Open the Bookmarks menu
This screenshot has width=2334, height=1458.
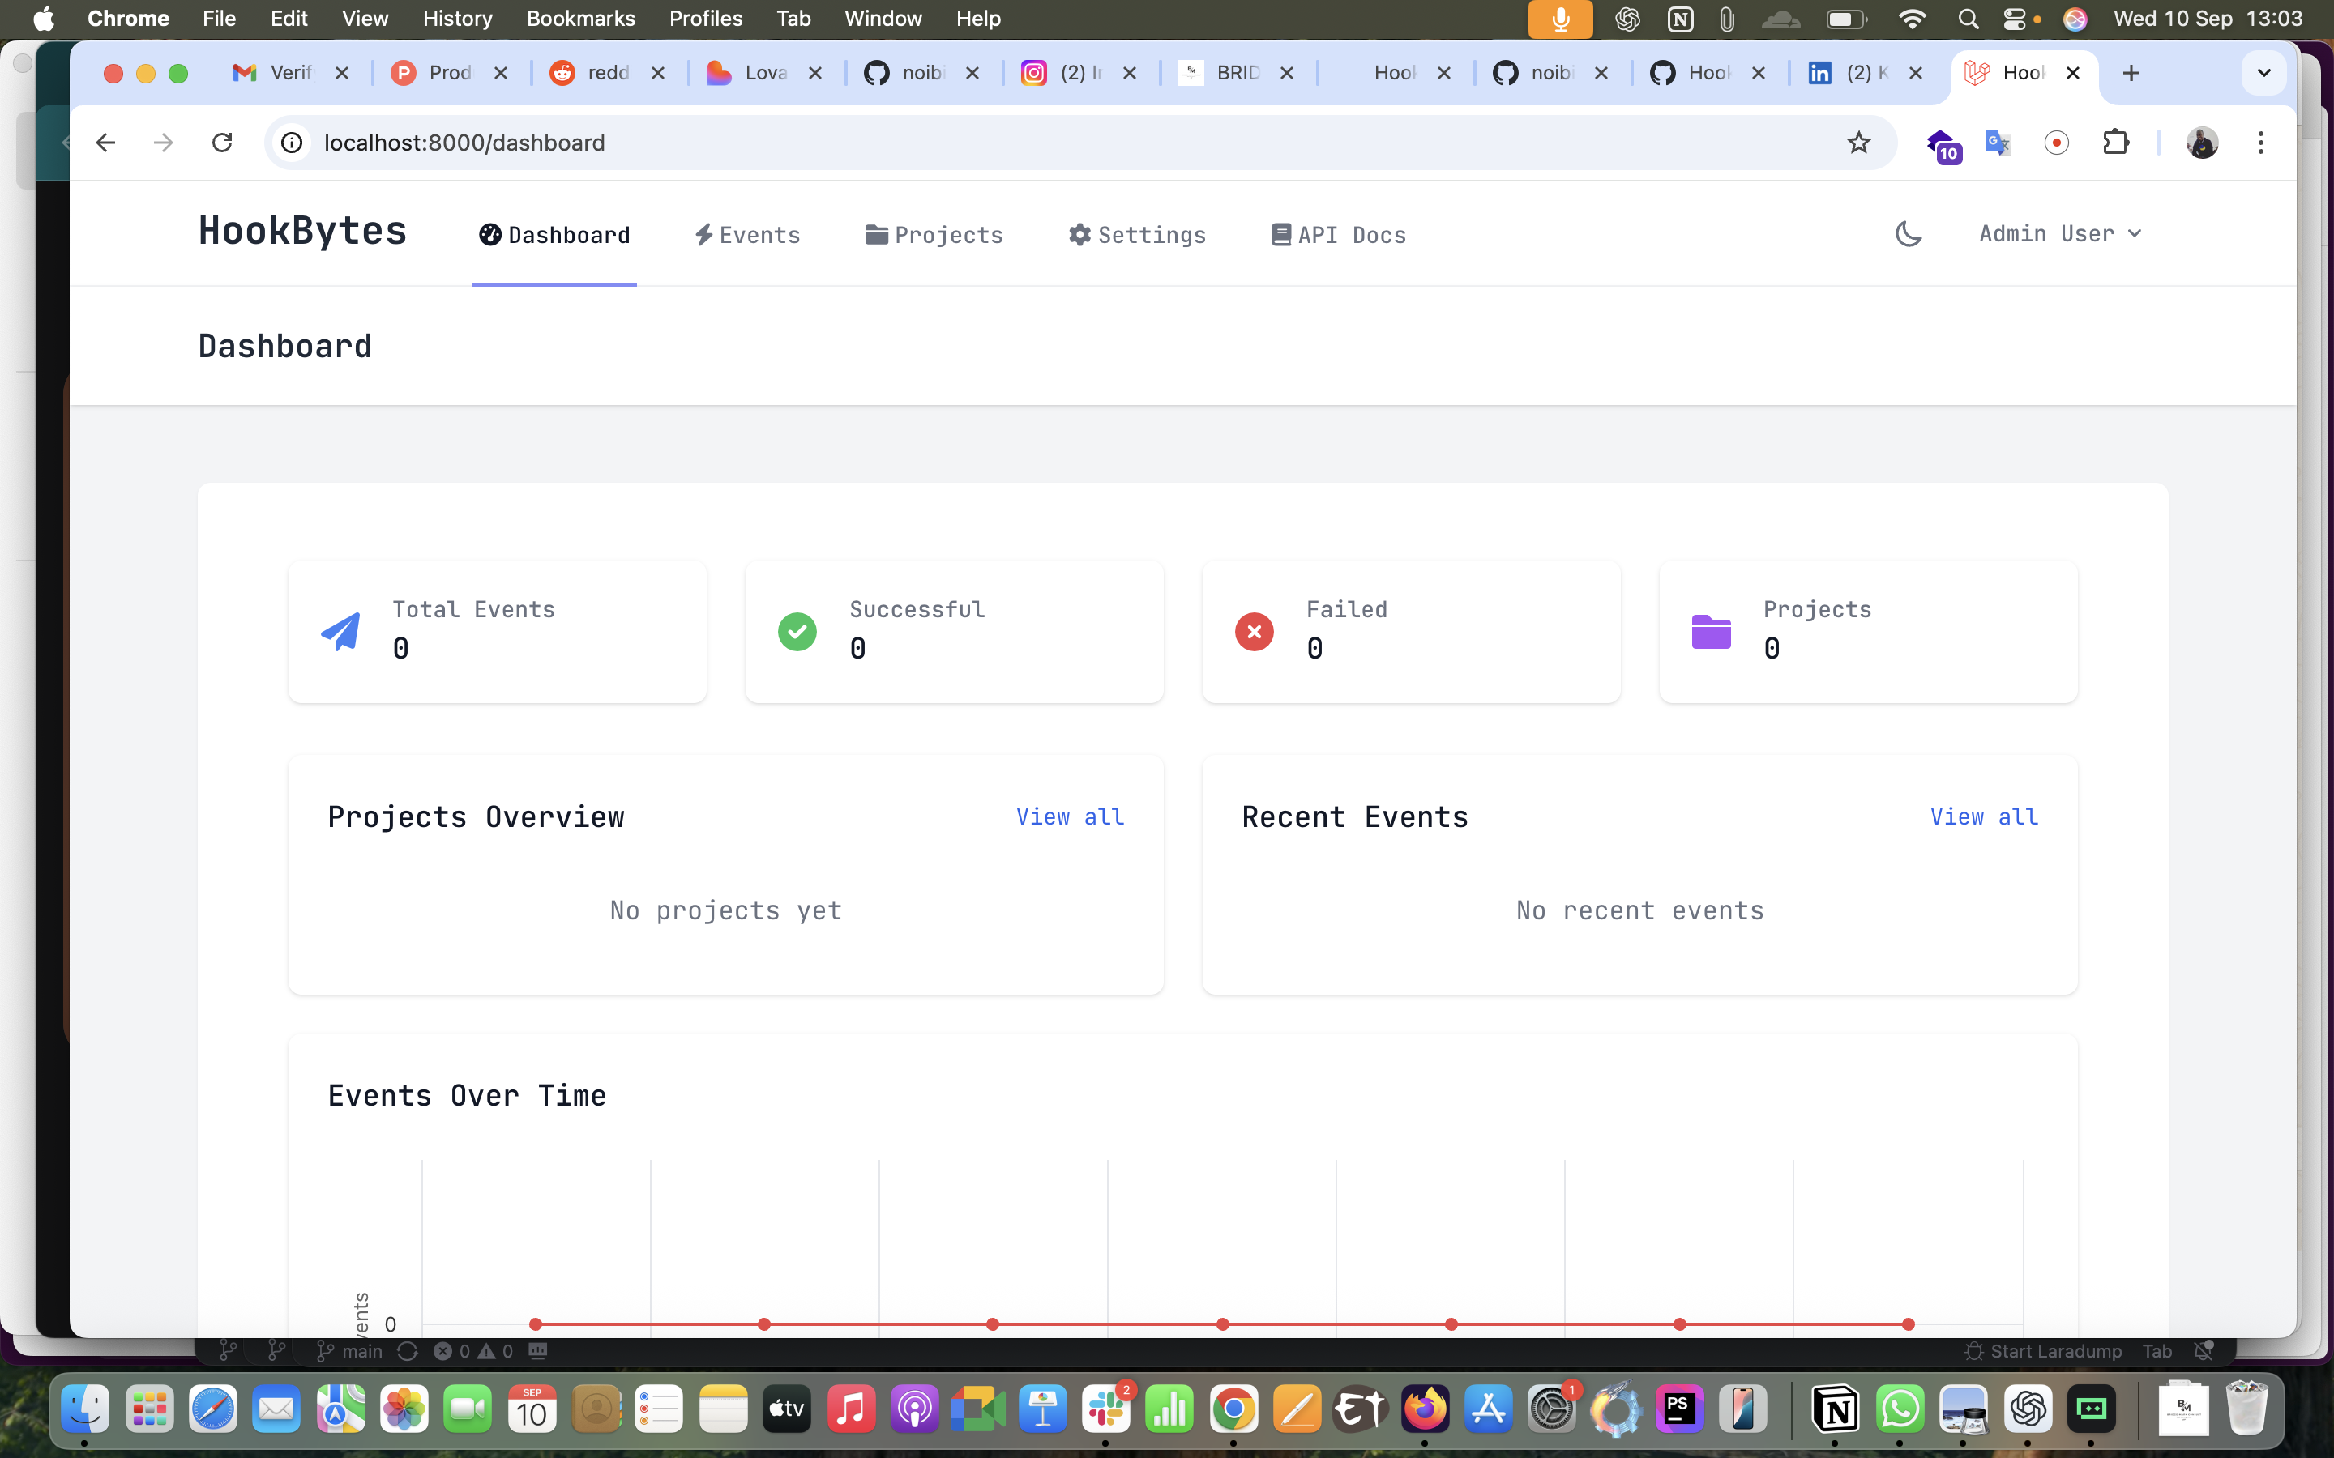[580, 19]
